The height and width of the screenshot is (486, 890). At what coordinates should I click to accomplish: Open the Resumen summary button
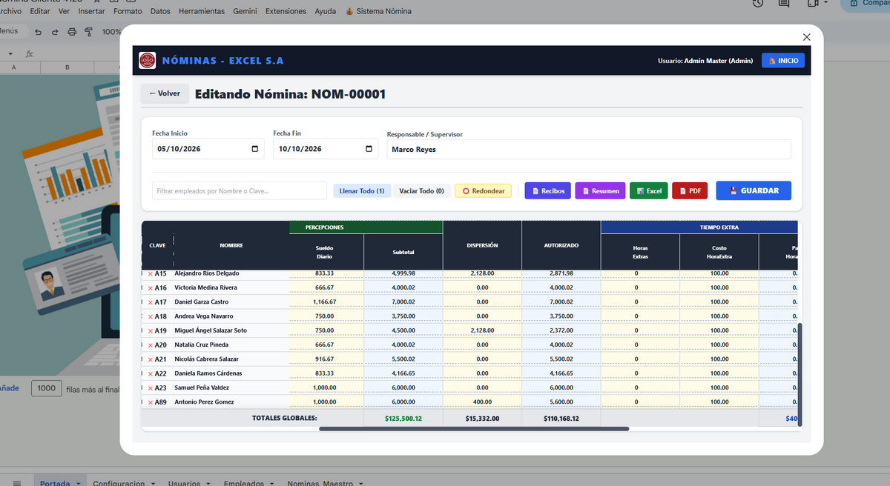tap(600, 191)
